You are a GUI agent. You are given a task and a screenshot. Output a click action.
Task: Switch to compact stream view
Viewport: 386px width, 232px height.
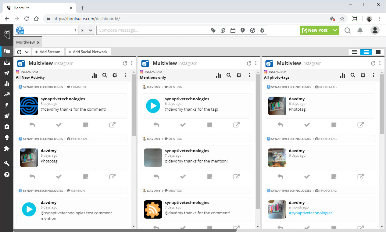pyautogui.click(x=354, y=52)
